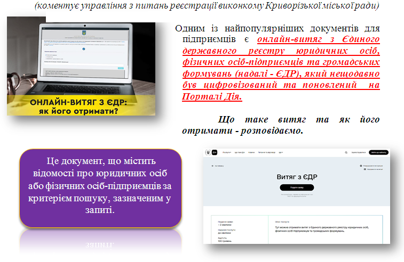Open the Послуги menu in Дія header
The width and height of the screenshot is (404, 262).
tap(227, 152)
